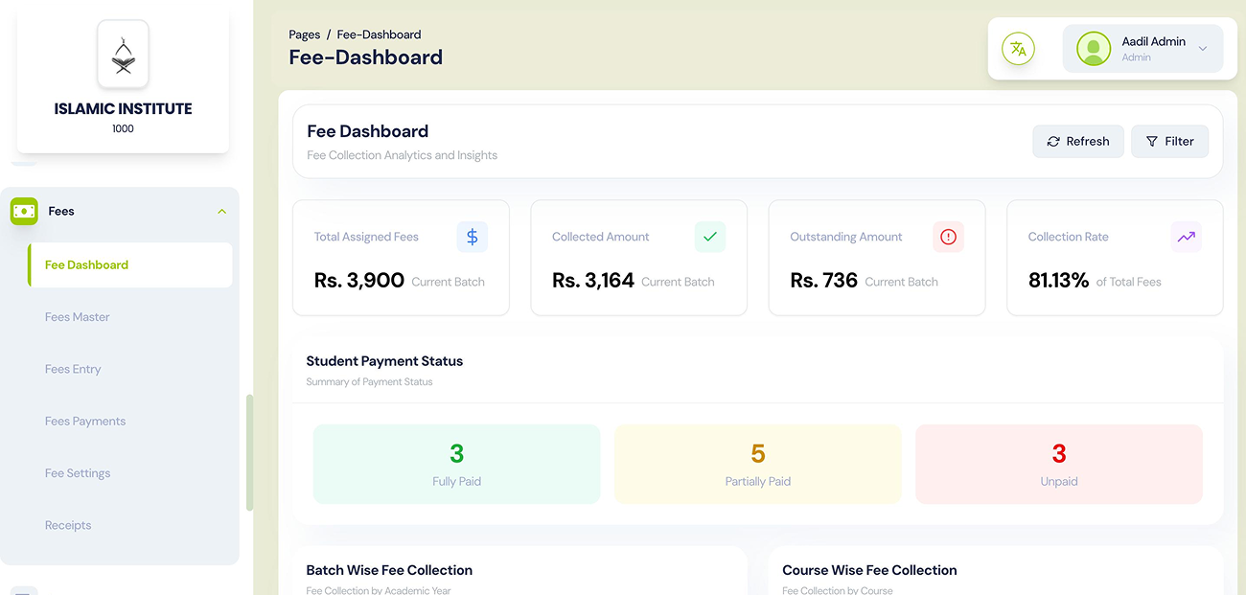Click the Aadil Admin avatar icon
Viewport: 1246px width, 595px height.
pos(1093,49)
